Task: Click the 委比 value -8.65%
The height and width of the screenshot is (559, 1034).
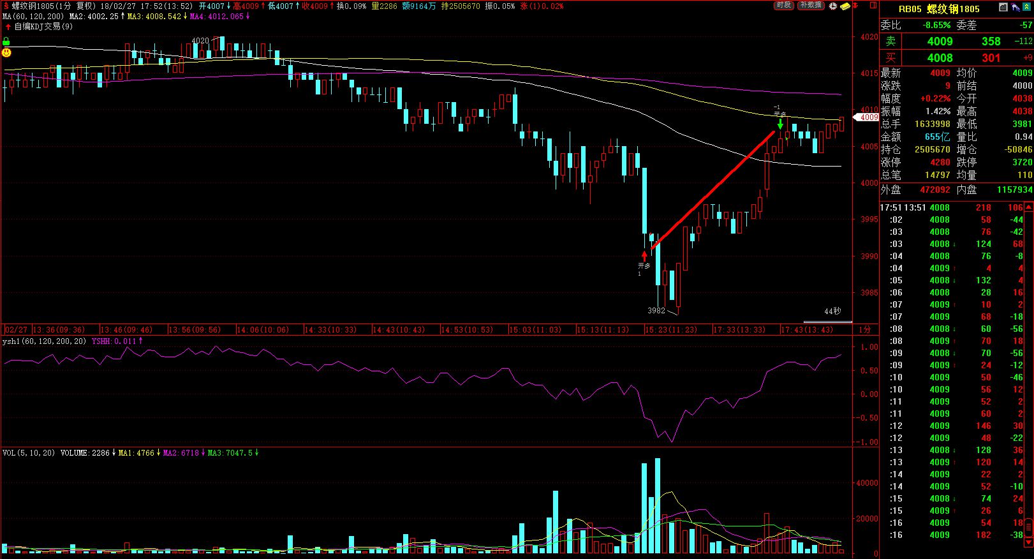Action: (x=936, y=26)
